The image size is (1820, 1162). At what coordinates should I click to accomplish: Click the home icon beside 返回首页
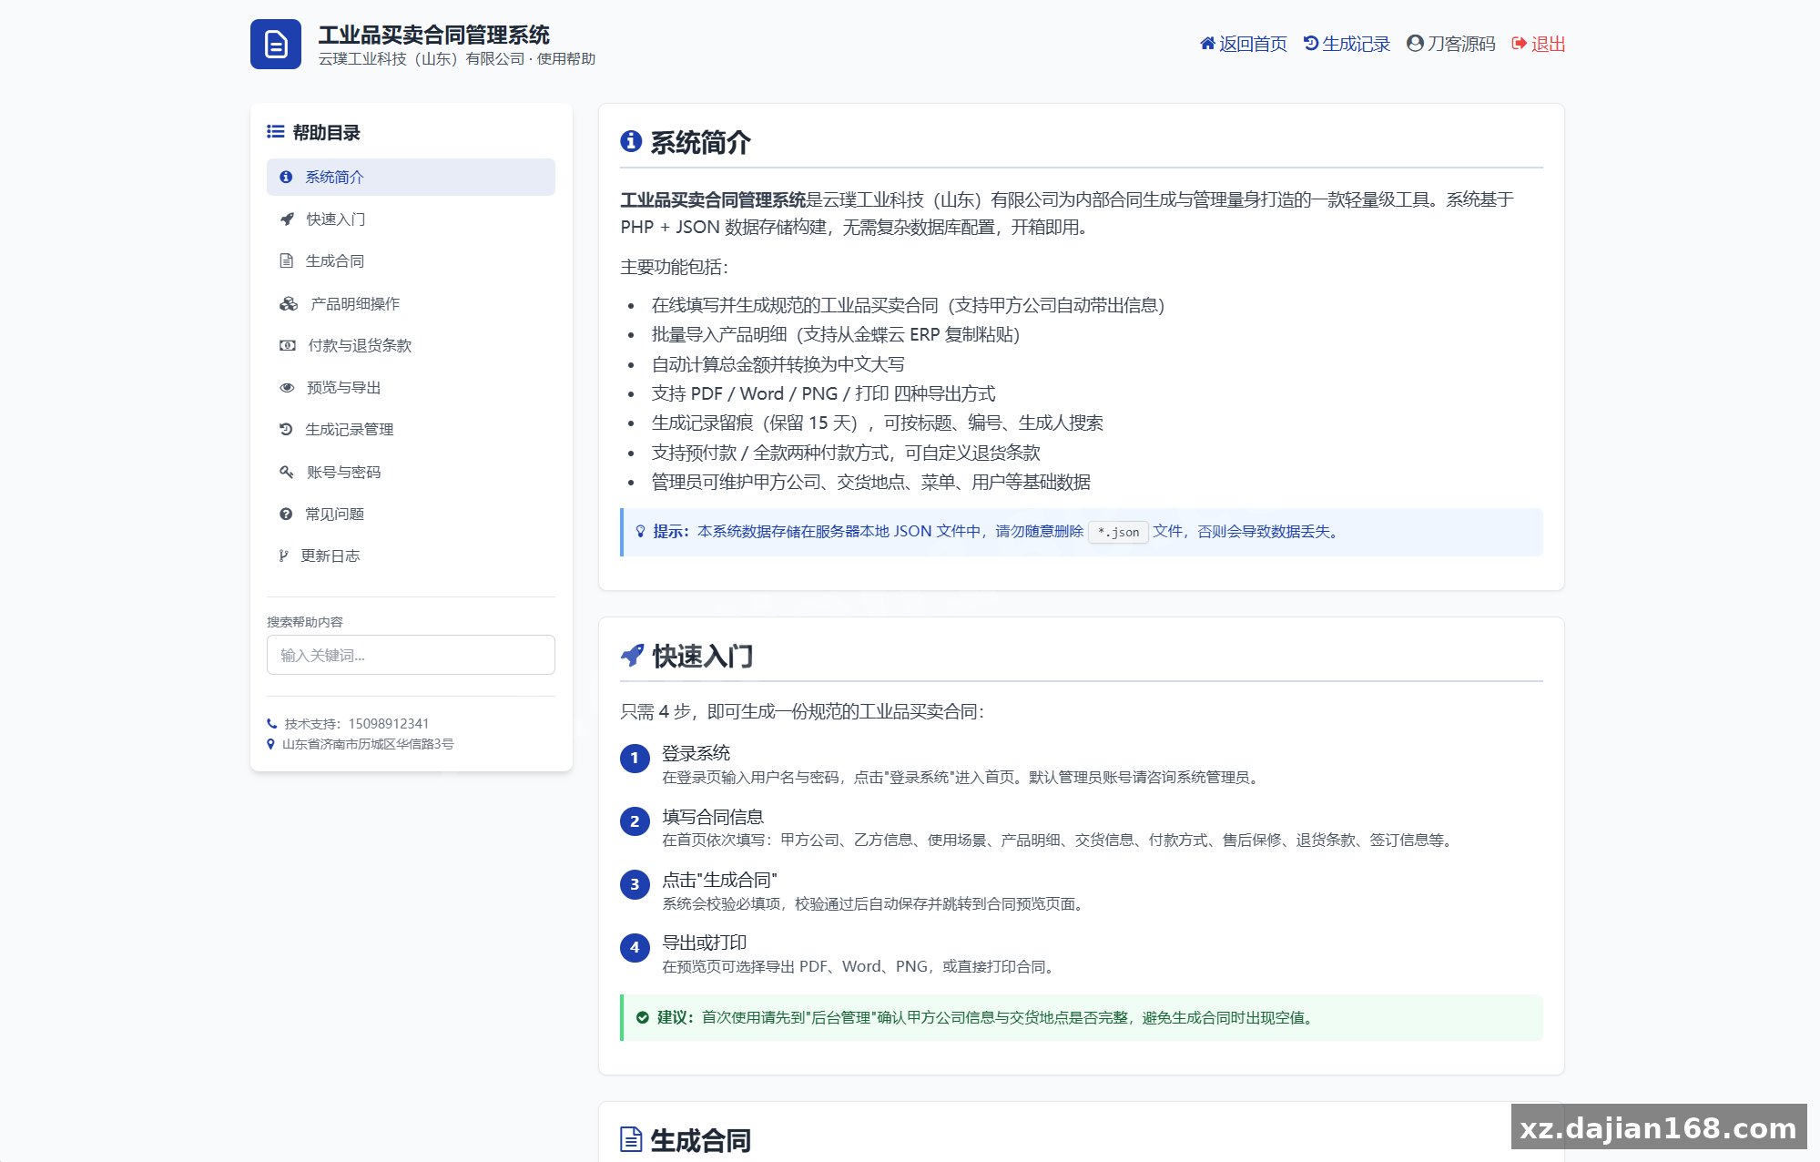point(1207,44)
